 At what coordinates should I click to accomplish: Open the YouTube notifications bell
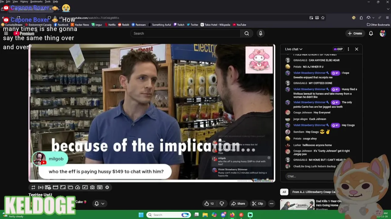point(371,33)
